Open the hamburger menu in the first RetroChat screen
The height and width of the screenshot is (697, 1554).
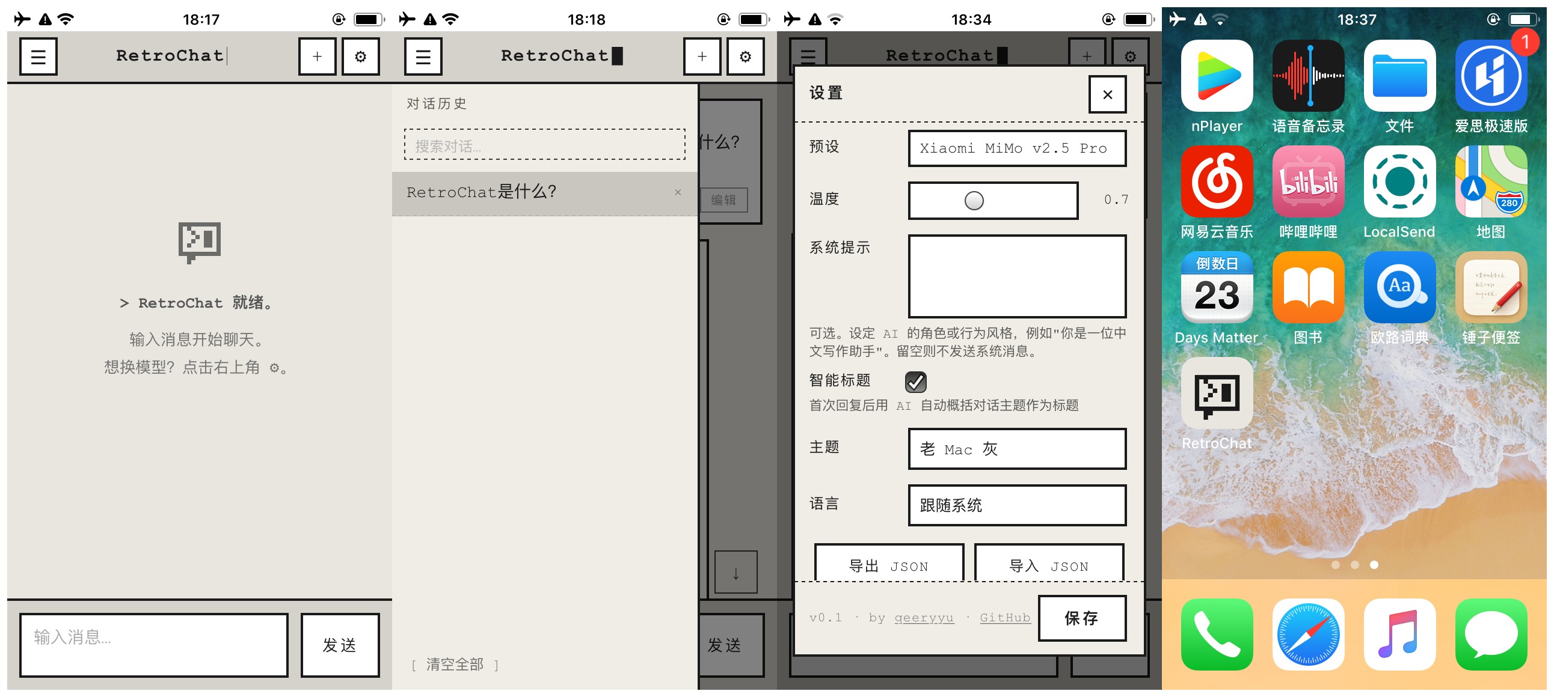coord(38,56)
